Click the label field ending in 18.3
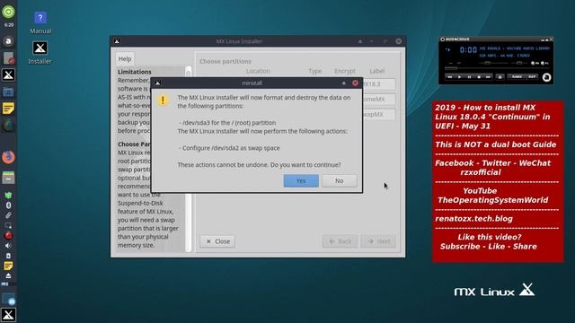This screenshot has width=575, height=323. point(379,83)
